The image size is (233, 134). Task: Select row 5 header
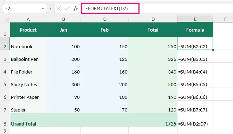(5, 82)
